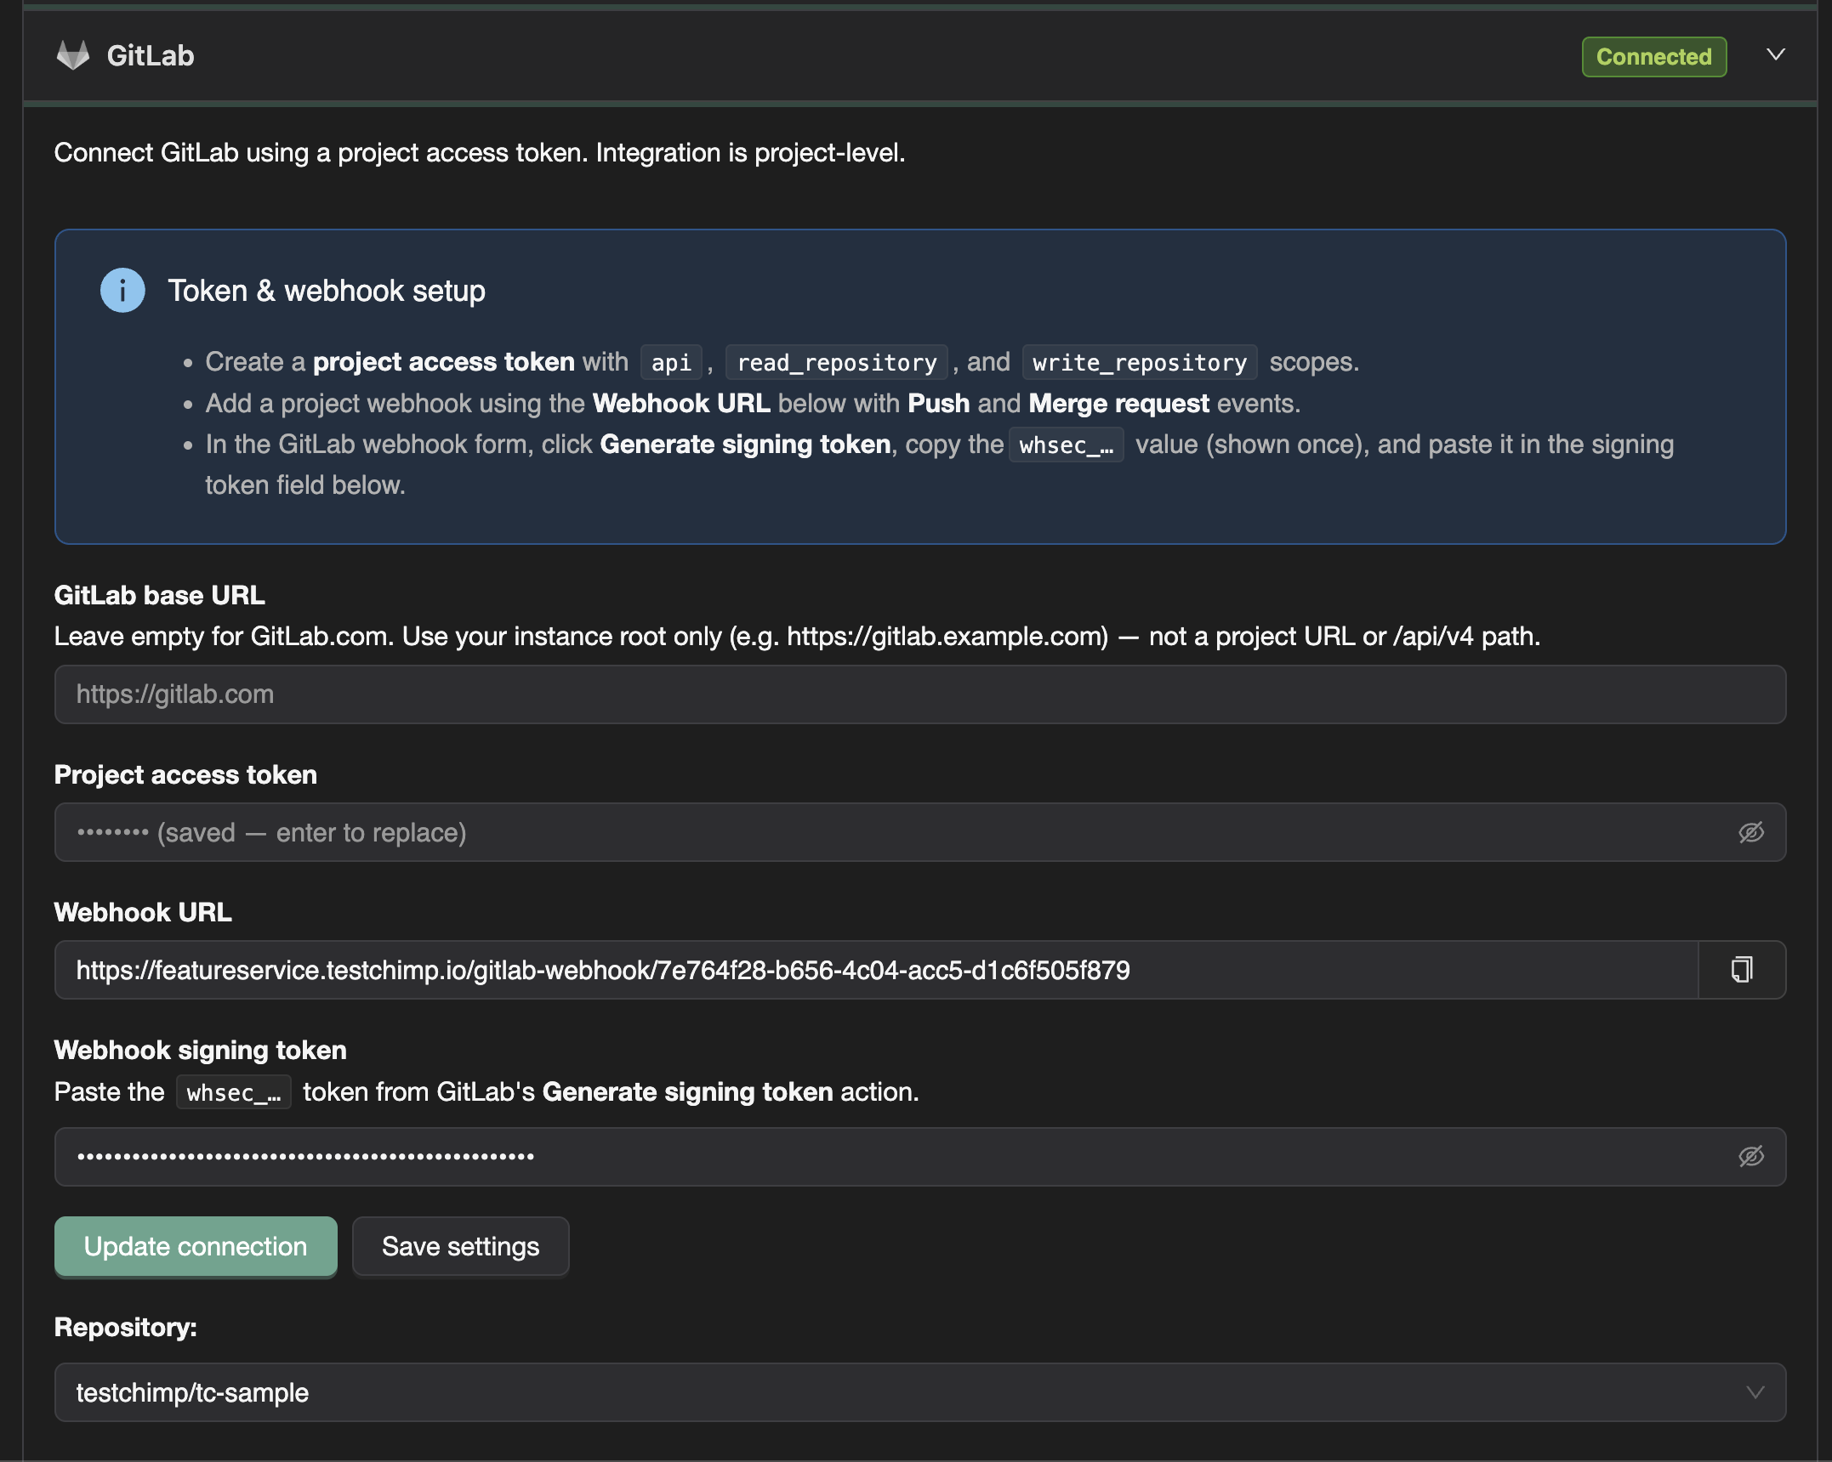This screenshot has height=1462, width=1832.
Task: Click the 'GitLab base URL' label
Action: pos(160,595)
